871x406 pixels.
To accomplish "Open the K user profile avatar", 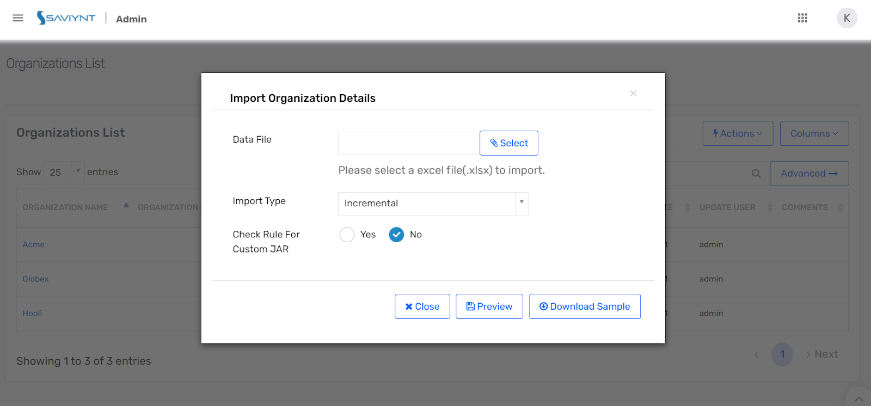I will [x=847, y=18].
